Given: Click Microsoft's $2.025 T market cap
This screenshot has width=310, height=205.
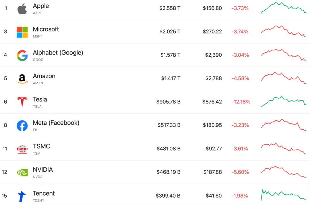Looking at the screenshot, I should [x=170, y=31].
